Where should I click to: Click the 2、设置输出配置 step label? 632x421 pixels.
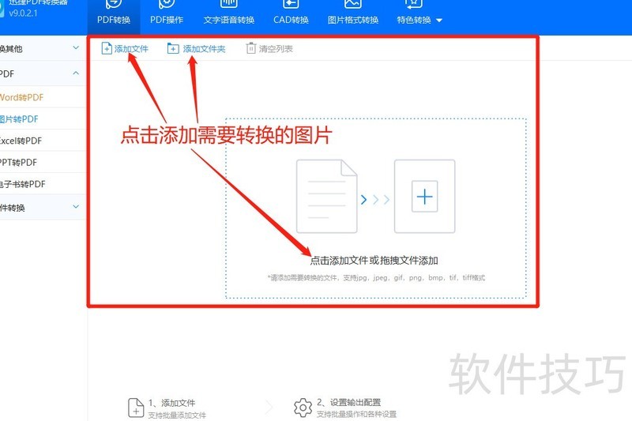[x=348, y=403]
